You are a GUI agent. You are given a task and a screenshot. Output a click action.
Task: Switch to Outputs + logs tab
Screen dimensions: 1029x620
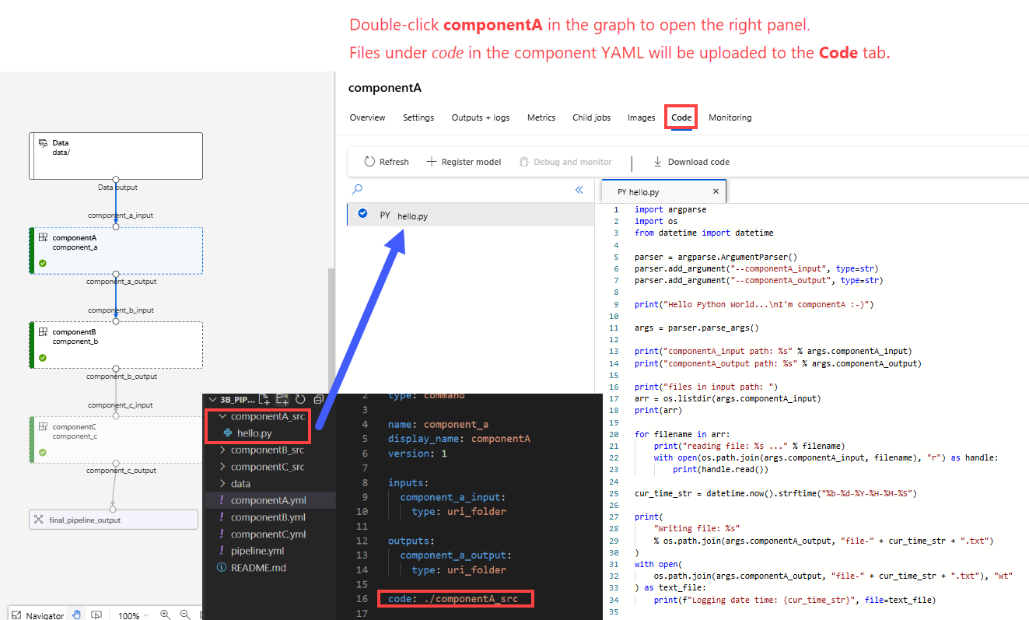click(x=481, y=117)
